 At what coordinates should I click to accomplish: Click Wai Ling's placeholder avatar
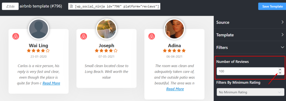point(39,29)
